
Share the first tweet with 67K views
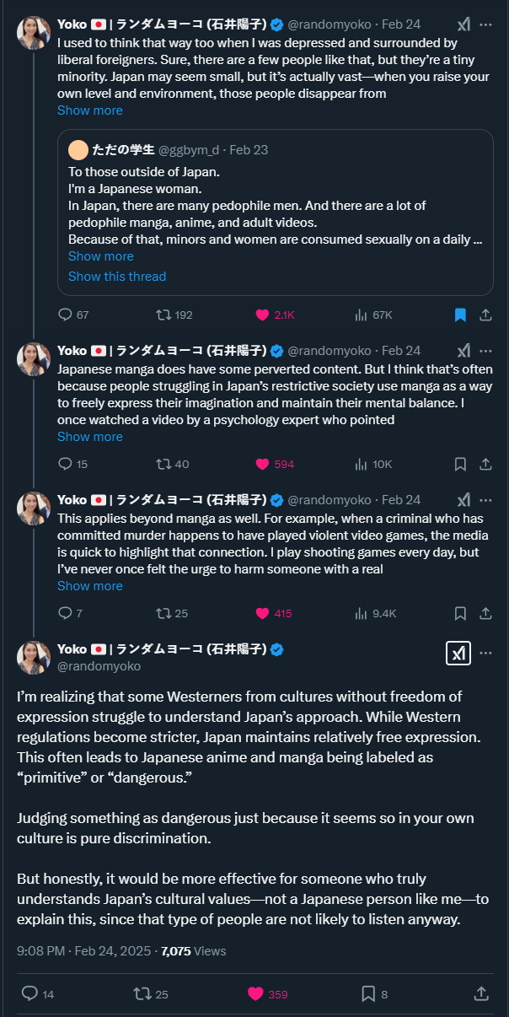[485, 315]
